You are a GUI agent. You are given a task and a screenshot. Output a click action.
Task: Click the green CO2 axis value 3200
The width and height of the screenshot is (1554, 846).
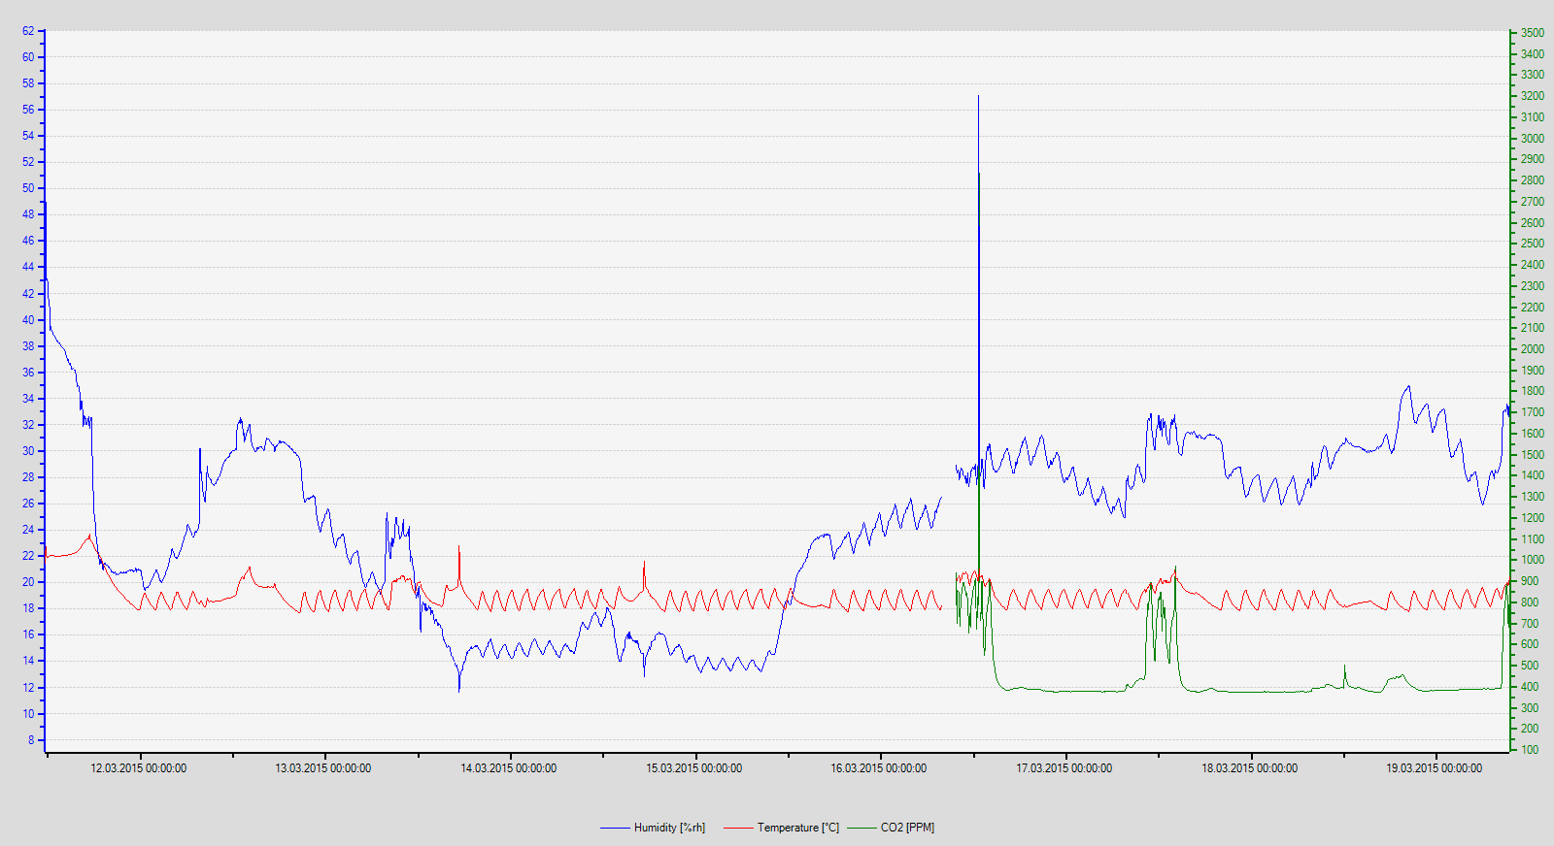(1533, 96)
